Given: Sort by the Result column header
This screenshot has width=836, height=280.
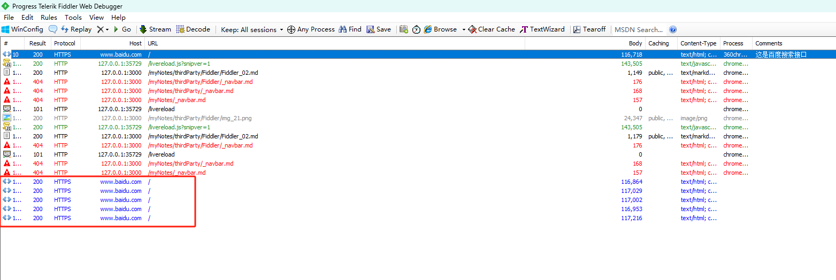Looking at the screenshot, I should coord(38,43).
